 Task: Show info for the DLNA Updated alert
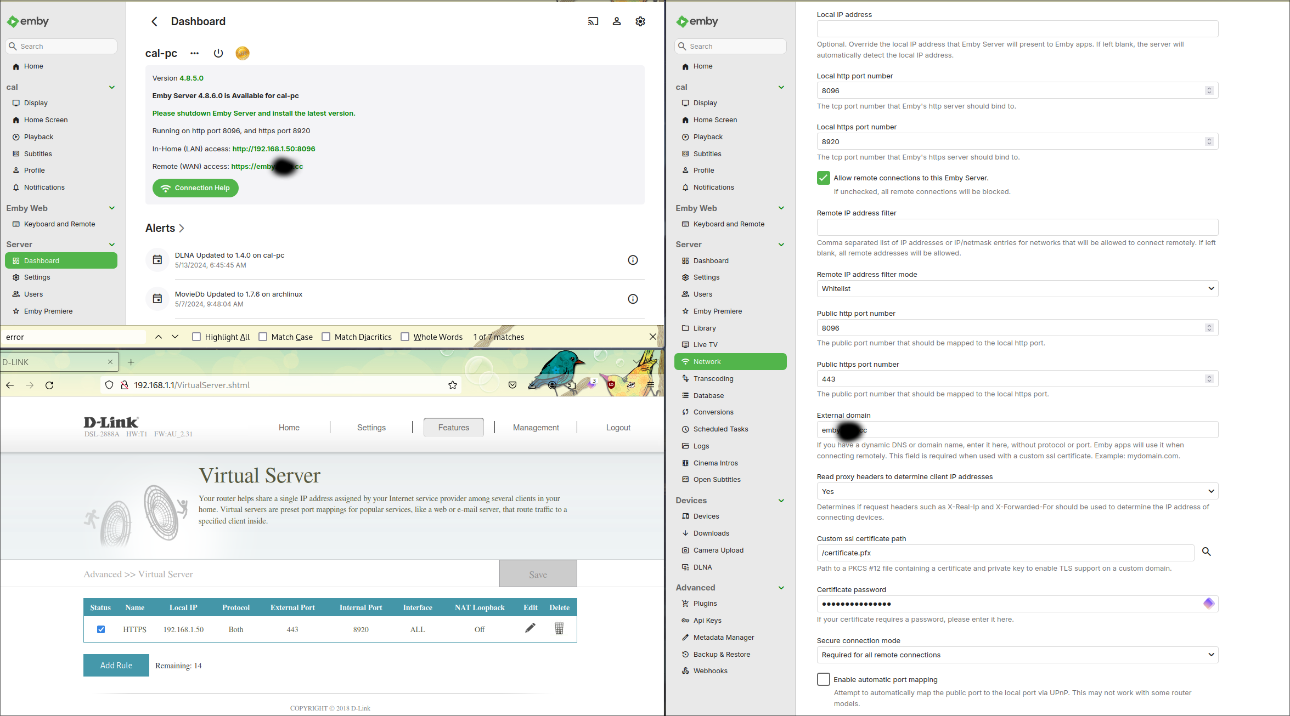(633, 260)
